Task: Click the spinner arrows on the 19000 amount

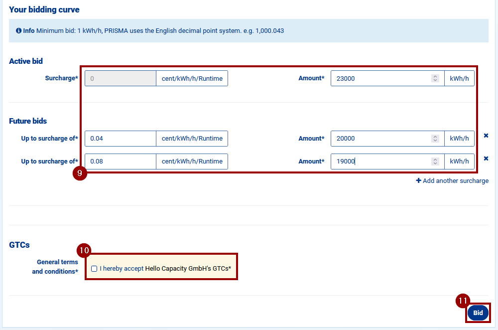Action: 435,162
